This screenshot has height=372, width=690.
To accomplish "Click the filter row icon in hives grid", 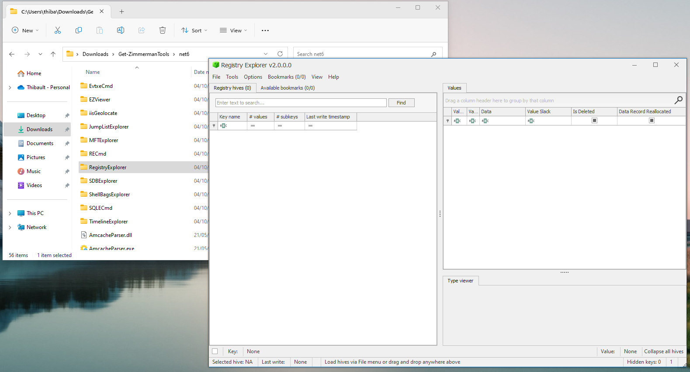I will click(x=214, y=126).
